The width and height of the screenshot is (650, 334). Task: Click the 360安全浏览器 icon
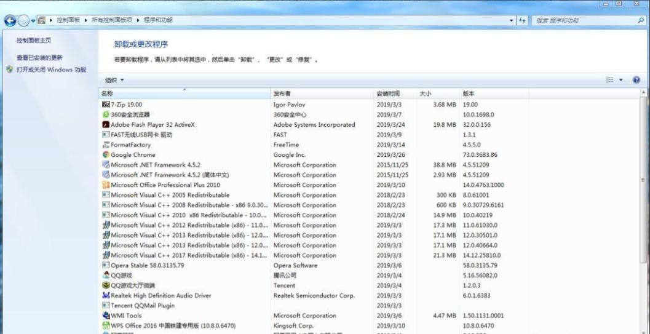tap(106, 115)
